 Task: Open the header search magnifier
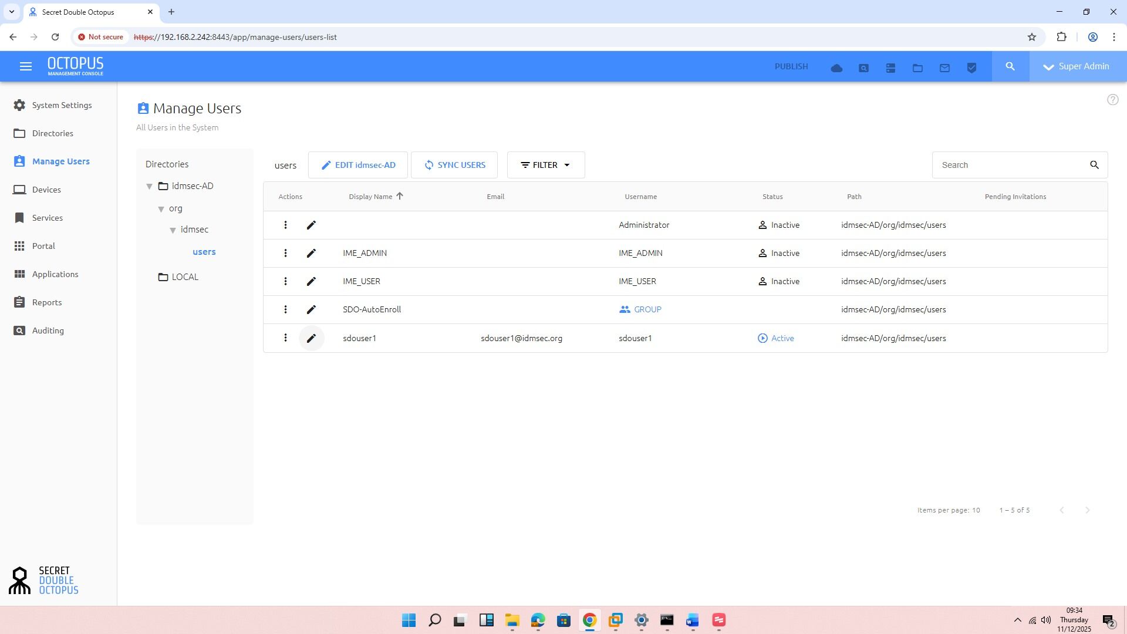1010,66
